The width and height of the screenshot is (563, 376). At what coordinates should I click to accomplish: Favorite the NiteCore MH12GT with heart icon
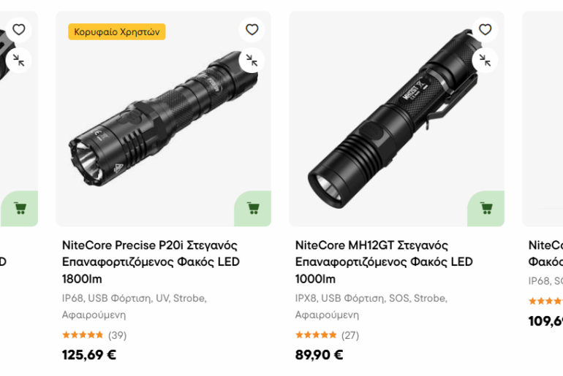tap(485, 30)
